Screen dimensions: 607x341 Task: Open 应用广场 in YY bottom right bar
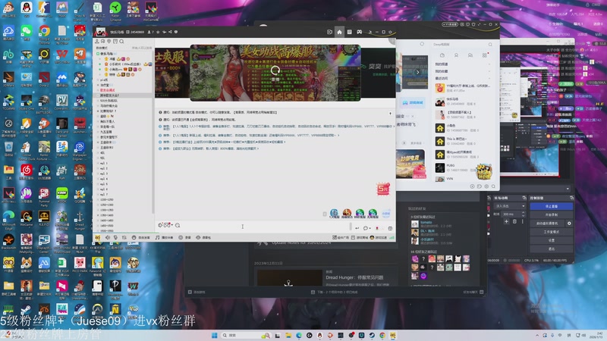341,237
